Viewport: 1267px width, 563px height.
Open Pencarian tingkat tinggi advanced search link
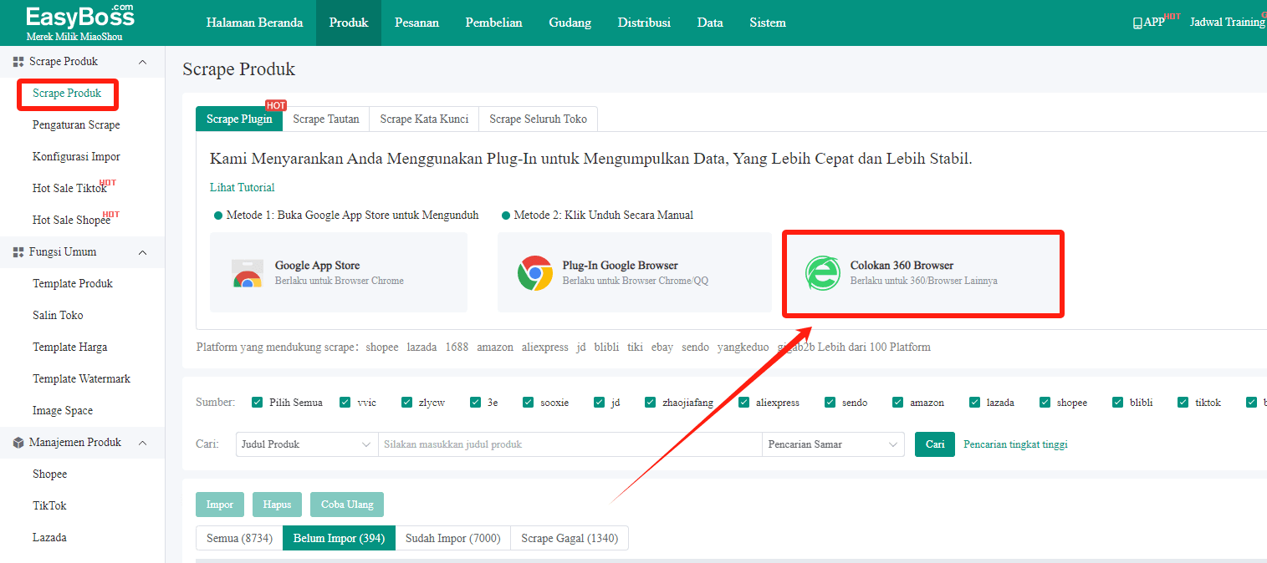[x=1015, y=444]
